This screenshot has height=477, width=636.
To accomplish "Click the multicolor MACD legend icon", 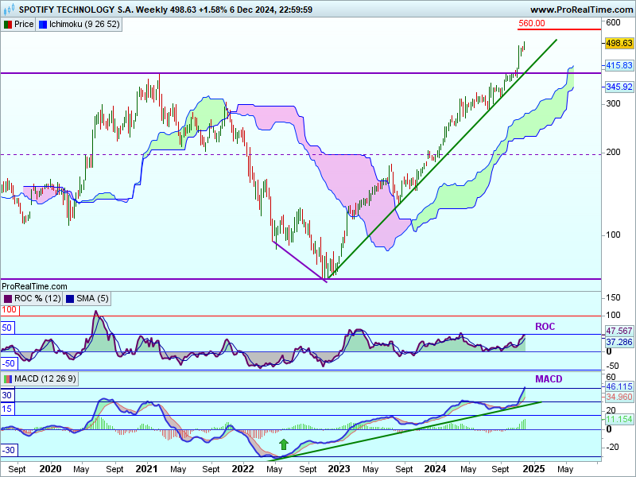I will point(7,379).
